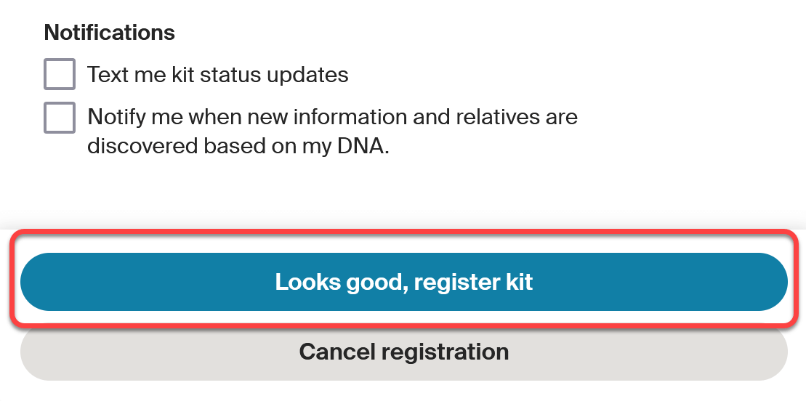Screen dimensions: 806x401
Task: Confirm the kit registration with the blue button
Action: click(x=404, y=282)
